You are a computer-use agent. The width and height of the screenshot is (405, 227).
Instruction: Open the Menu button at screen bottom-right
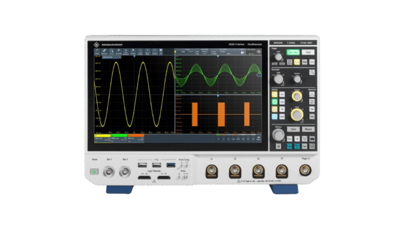[258, 138]
